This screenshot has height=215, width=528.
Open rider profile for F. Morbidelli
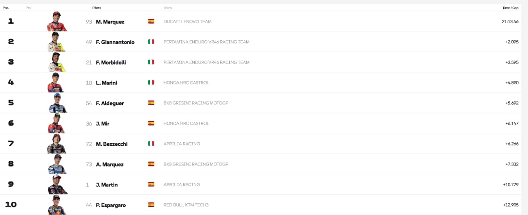click(x=111, y=62)
